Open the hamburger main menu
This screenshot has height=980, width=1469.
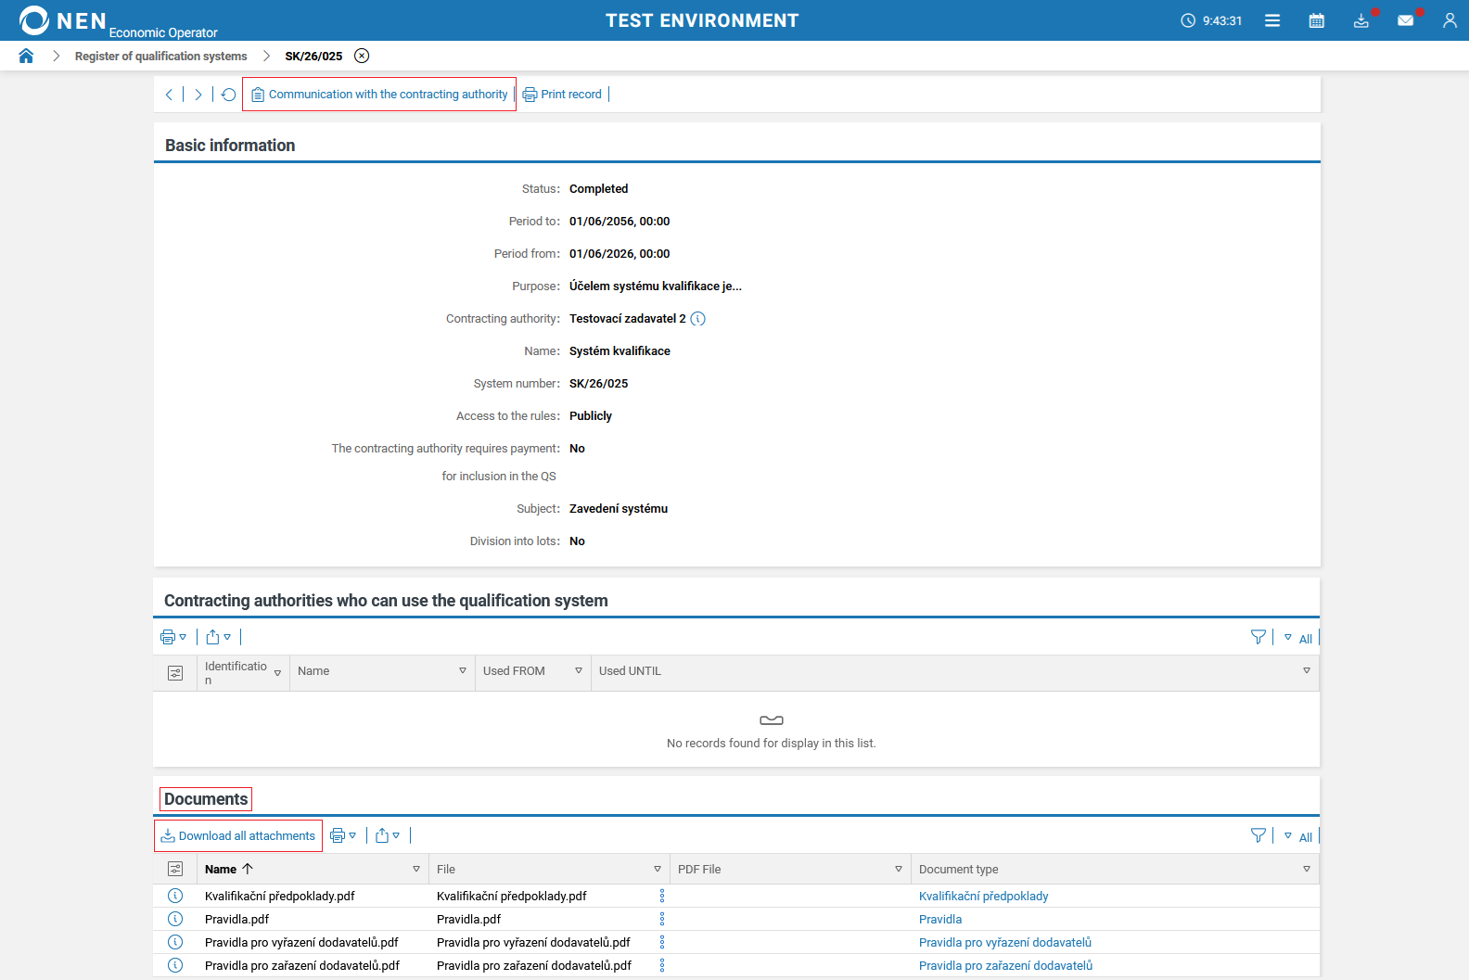click(1272, 20)
